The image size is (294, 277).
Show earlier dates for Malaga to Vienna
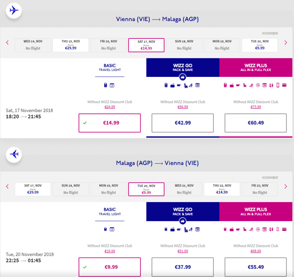click(x=7, y=187)
